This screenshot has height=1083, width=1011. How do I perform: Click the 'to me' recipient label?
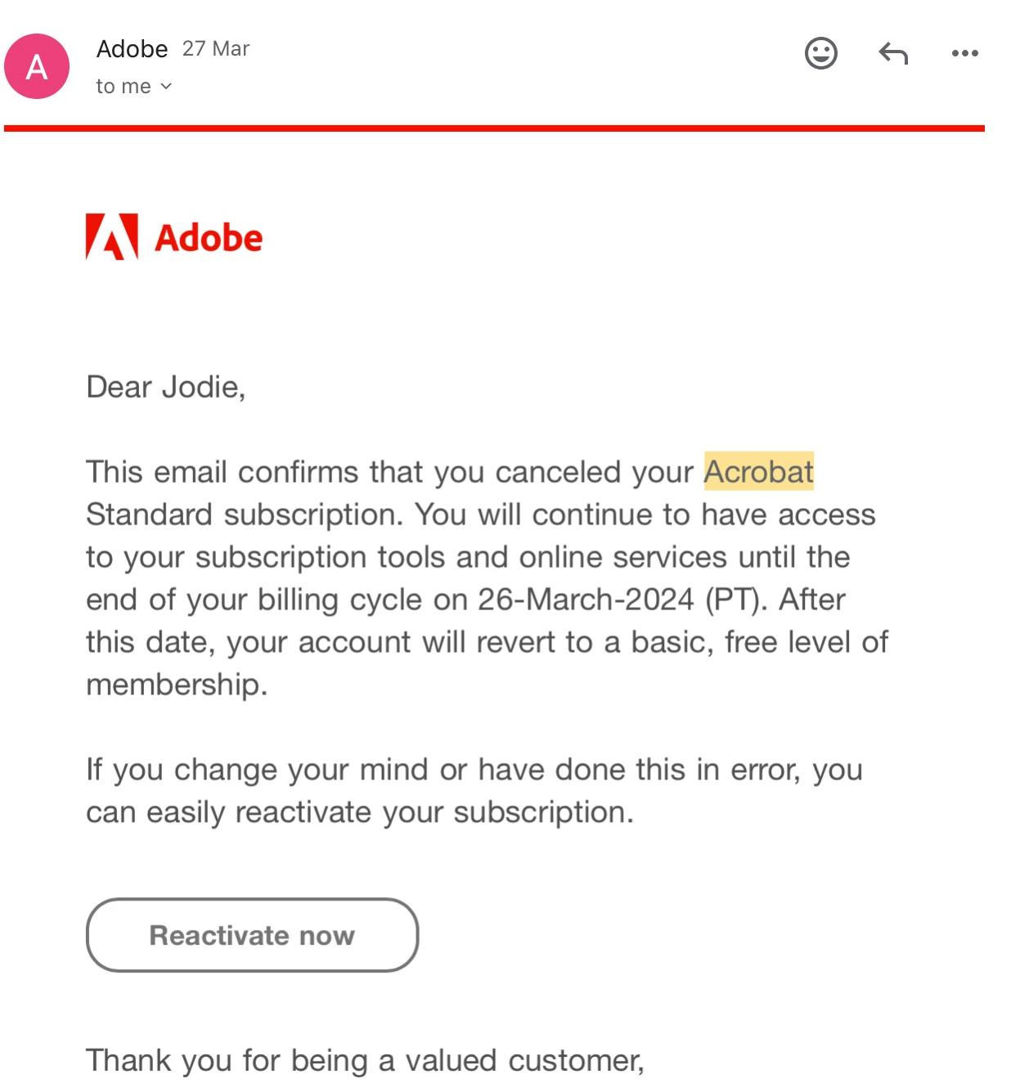(x=124, y=86)
